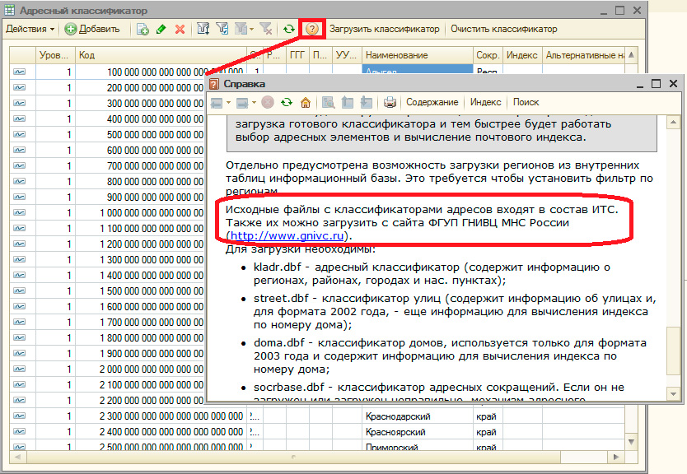Open Индекс in help toolbar
The height and width of the screenshot is (474, 687).
(x=485, y=102)
